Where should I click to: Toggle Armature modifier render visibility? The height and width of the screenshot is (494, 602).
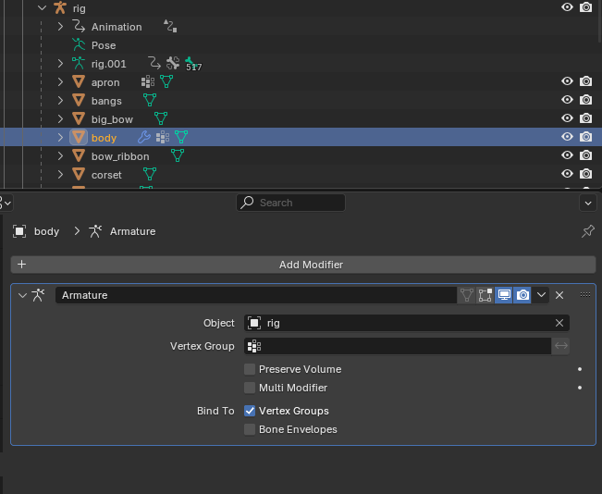[x=522, y=295]
